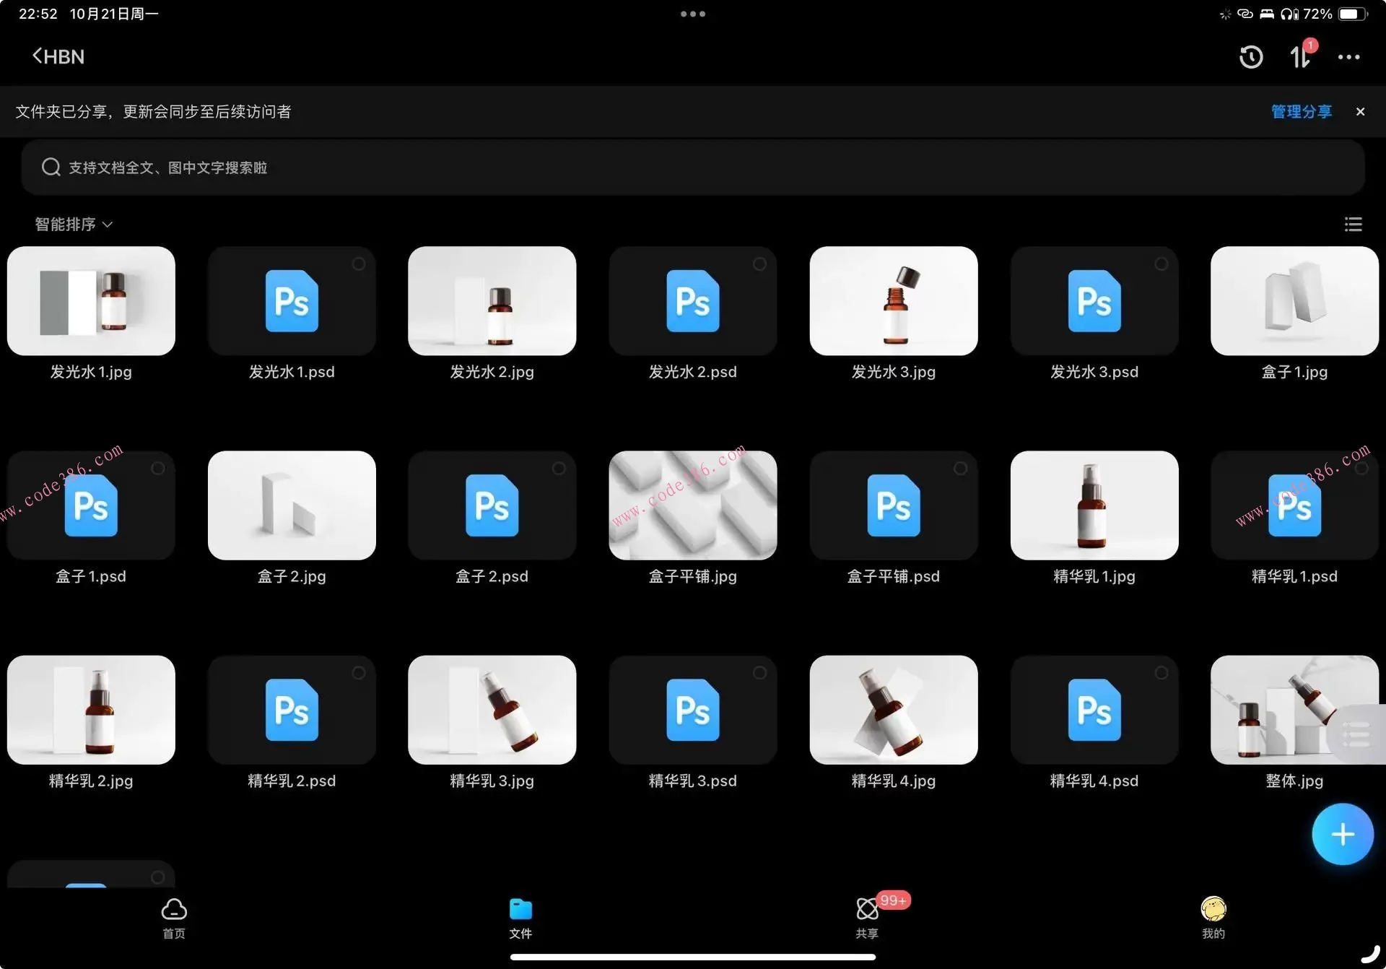
Task: Open the floating side menu handle
Action: pos(1357,734)
